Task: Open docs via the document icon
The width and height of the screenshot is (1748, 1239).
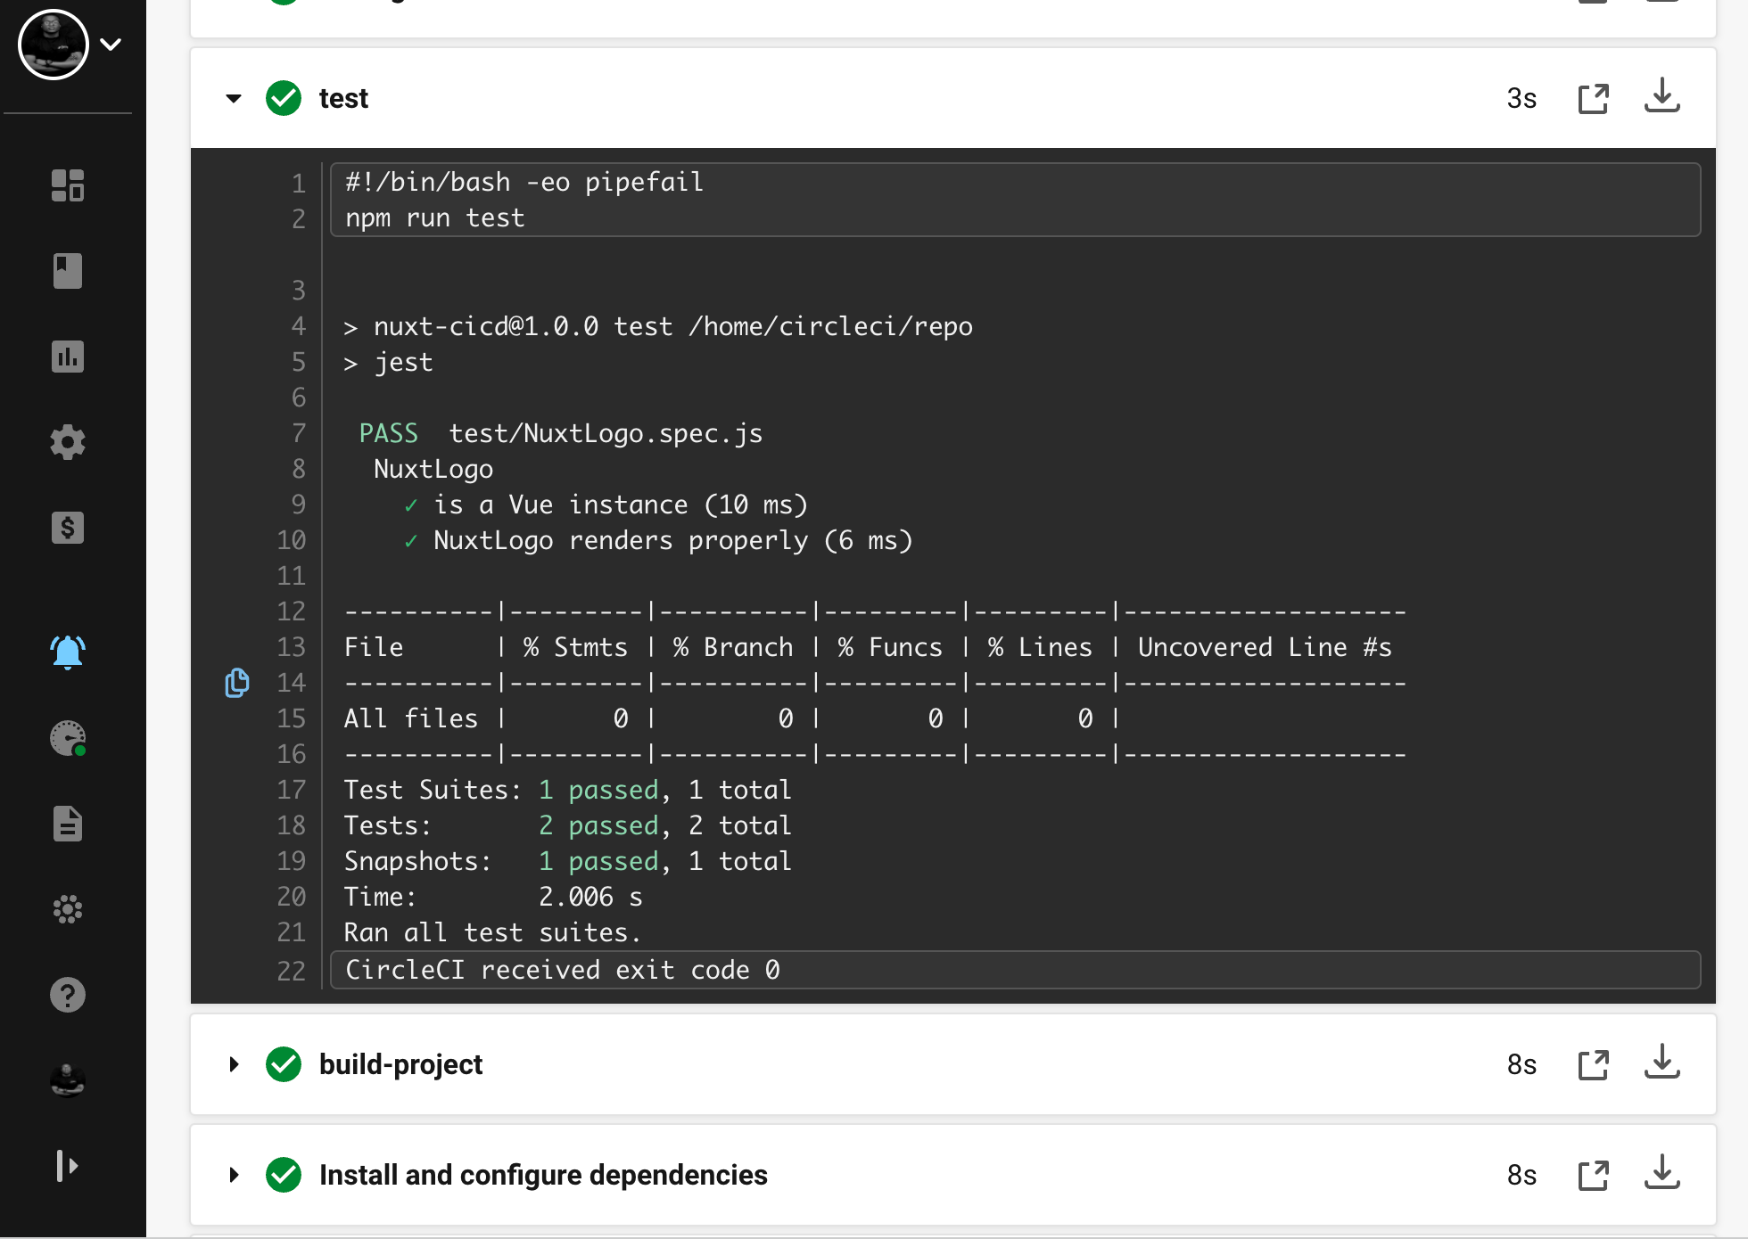Action: tap(68, 823)
